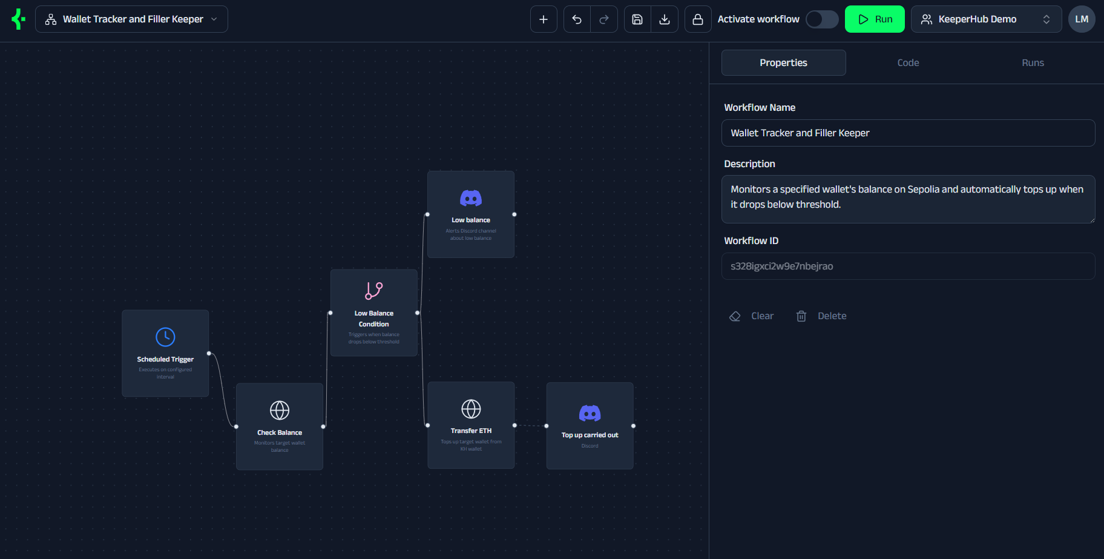Click the undo icon in the toolbar

click(x=576, y=19)
